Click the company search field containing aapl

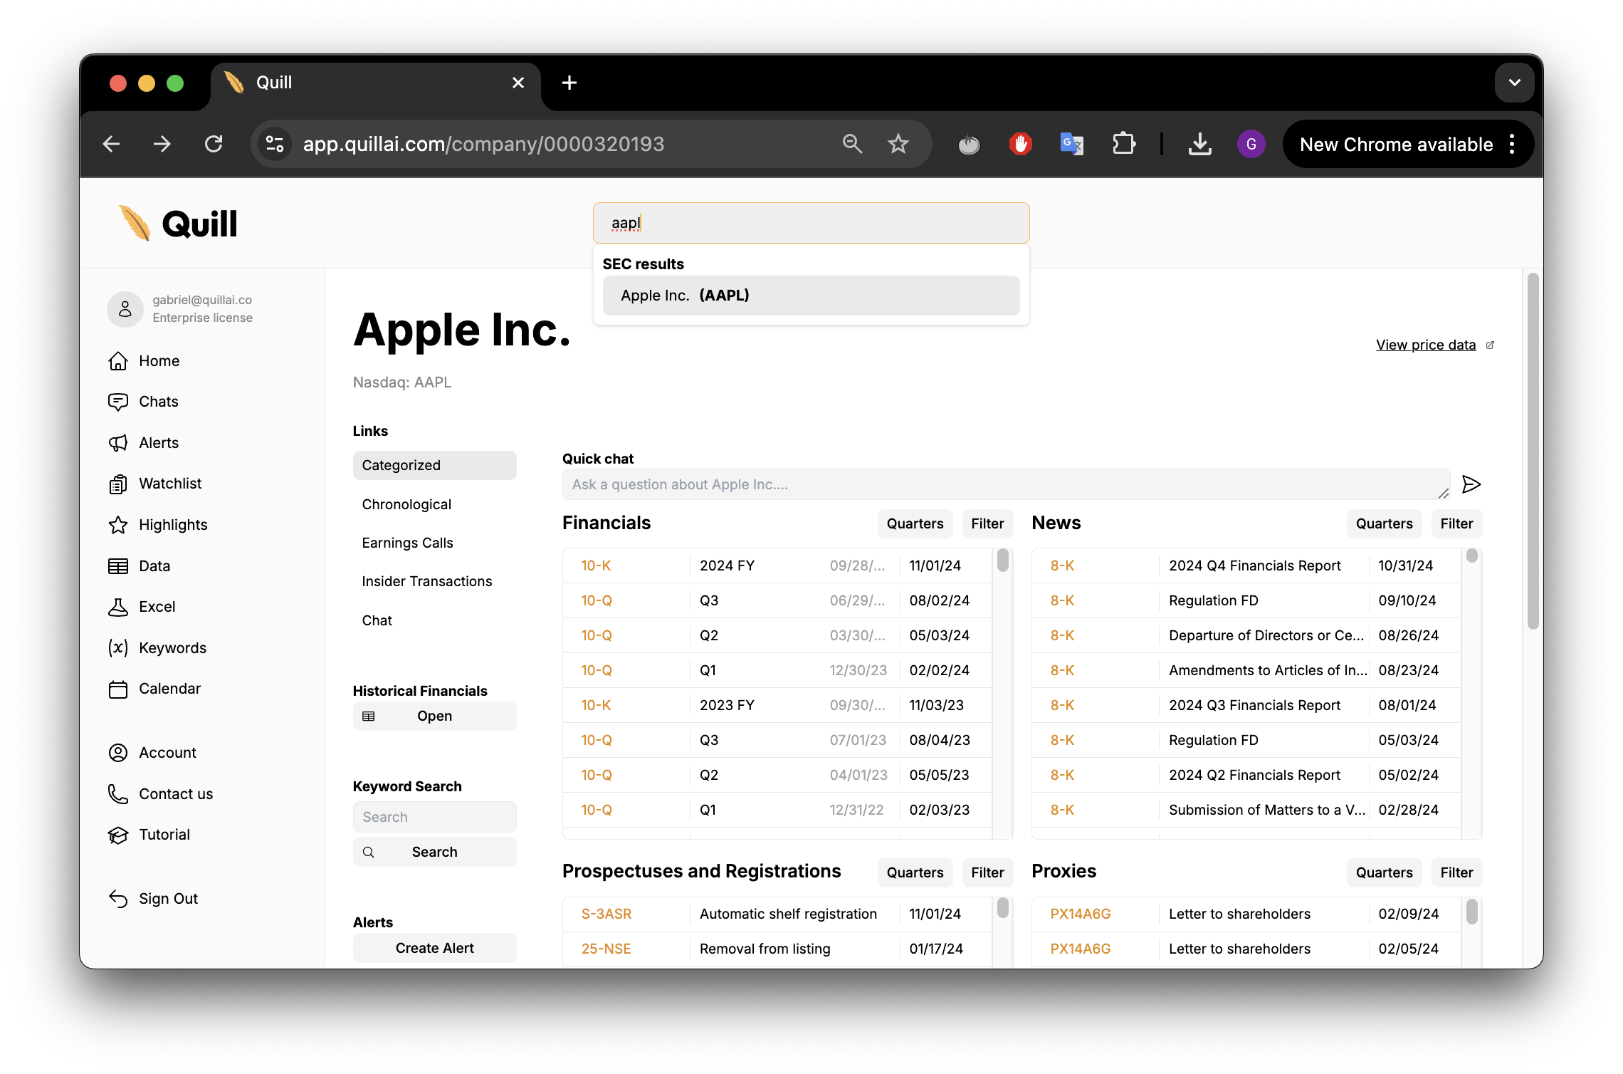[x=811, y=223]
